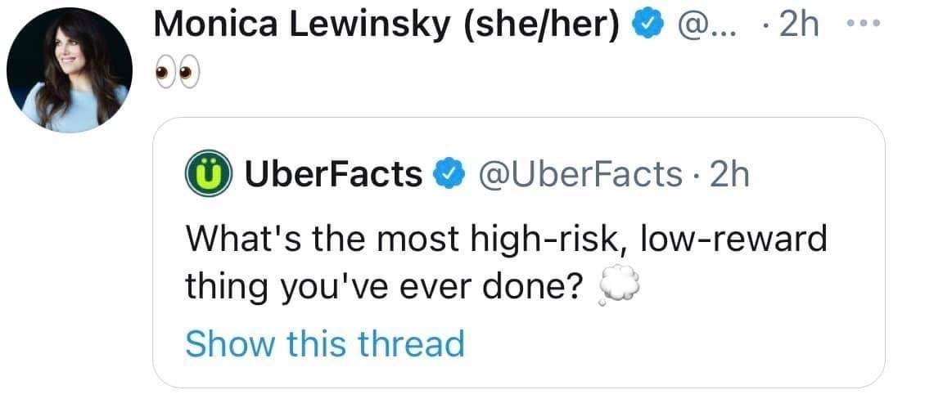The image size is (925, 399).
Task: Open the main tweet's 2h timestamp
Action: [797, 26]
